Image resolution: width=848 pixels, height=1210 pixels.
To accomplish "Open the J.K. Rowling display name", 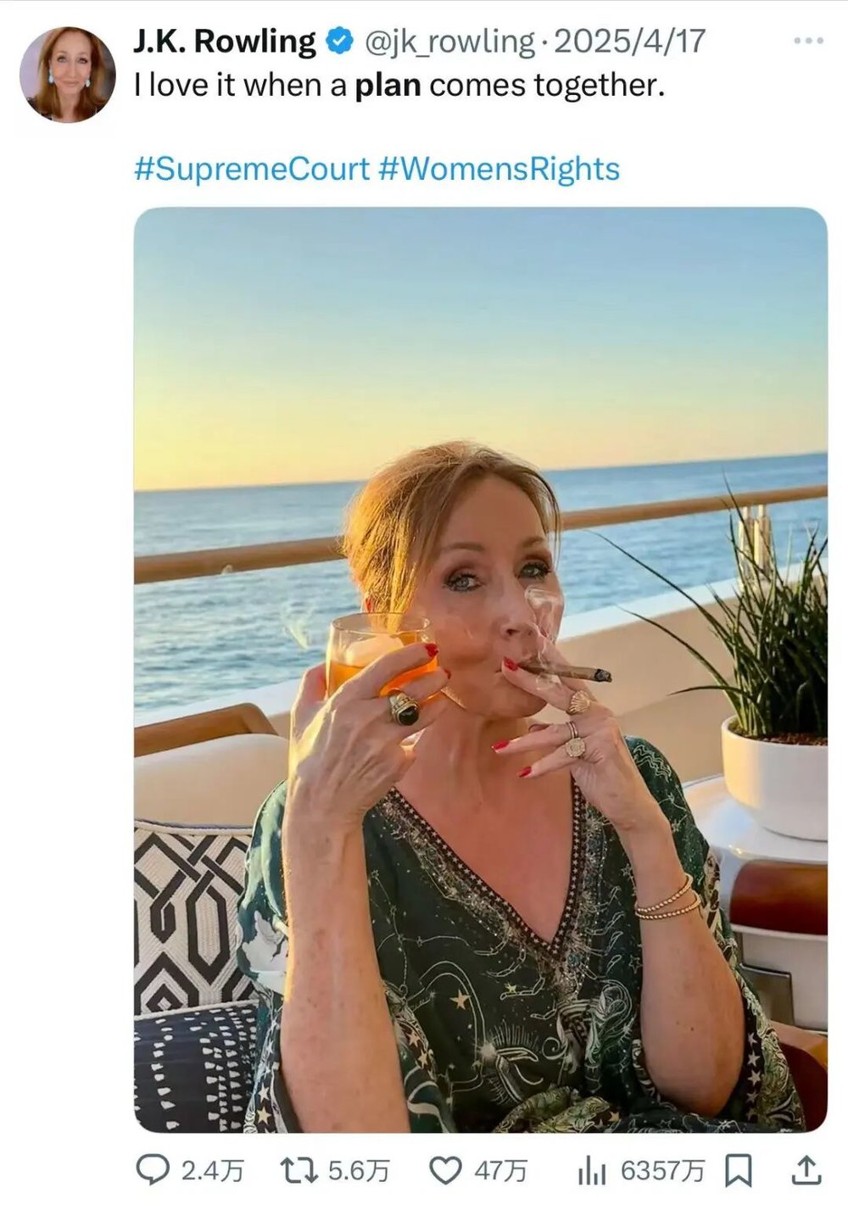I will tap(225, 42).
